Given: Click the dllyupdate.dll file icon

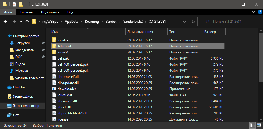Looking at the screenshot, I should click(x=54, y=83).
